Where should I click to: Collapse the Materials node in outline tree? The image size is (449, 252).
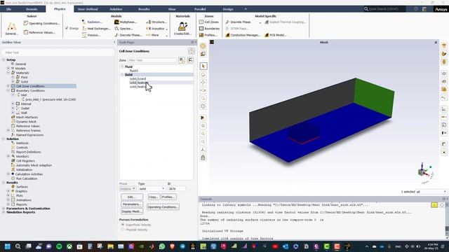[x=8, y=73]
